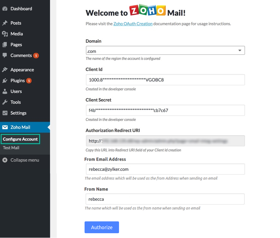
Task: Click the Comments speech bubble icon
Action: click(5, 55)
